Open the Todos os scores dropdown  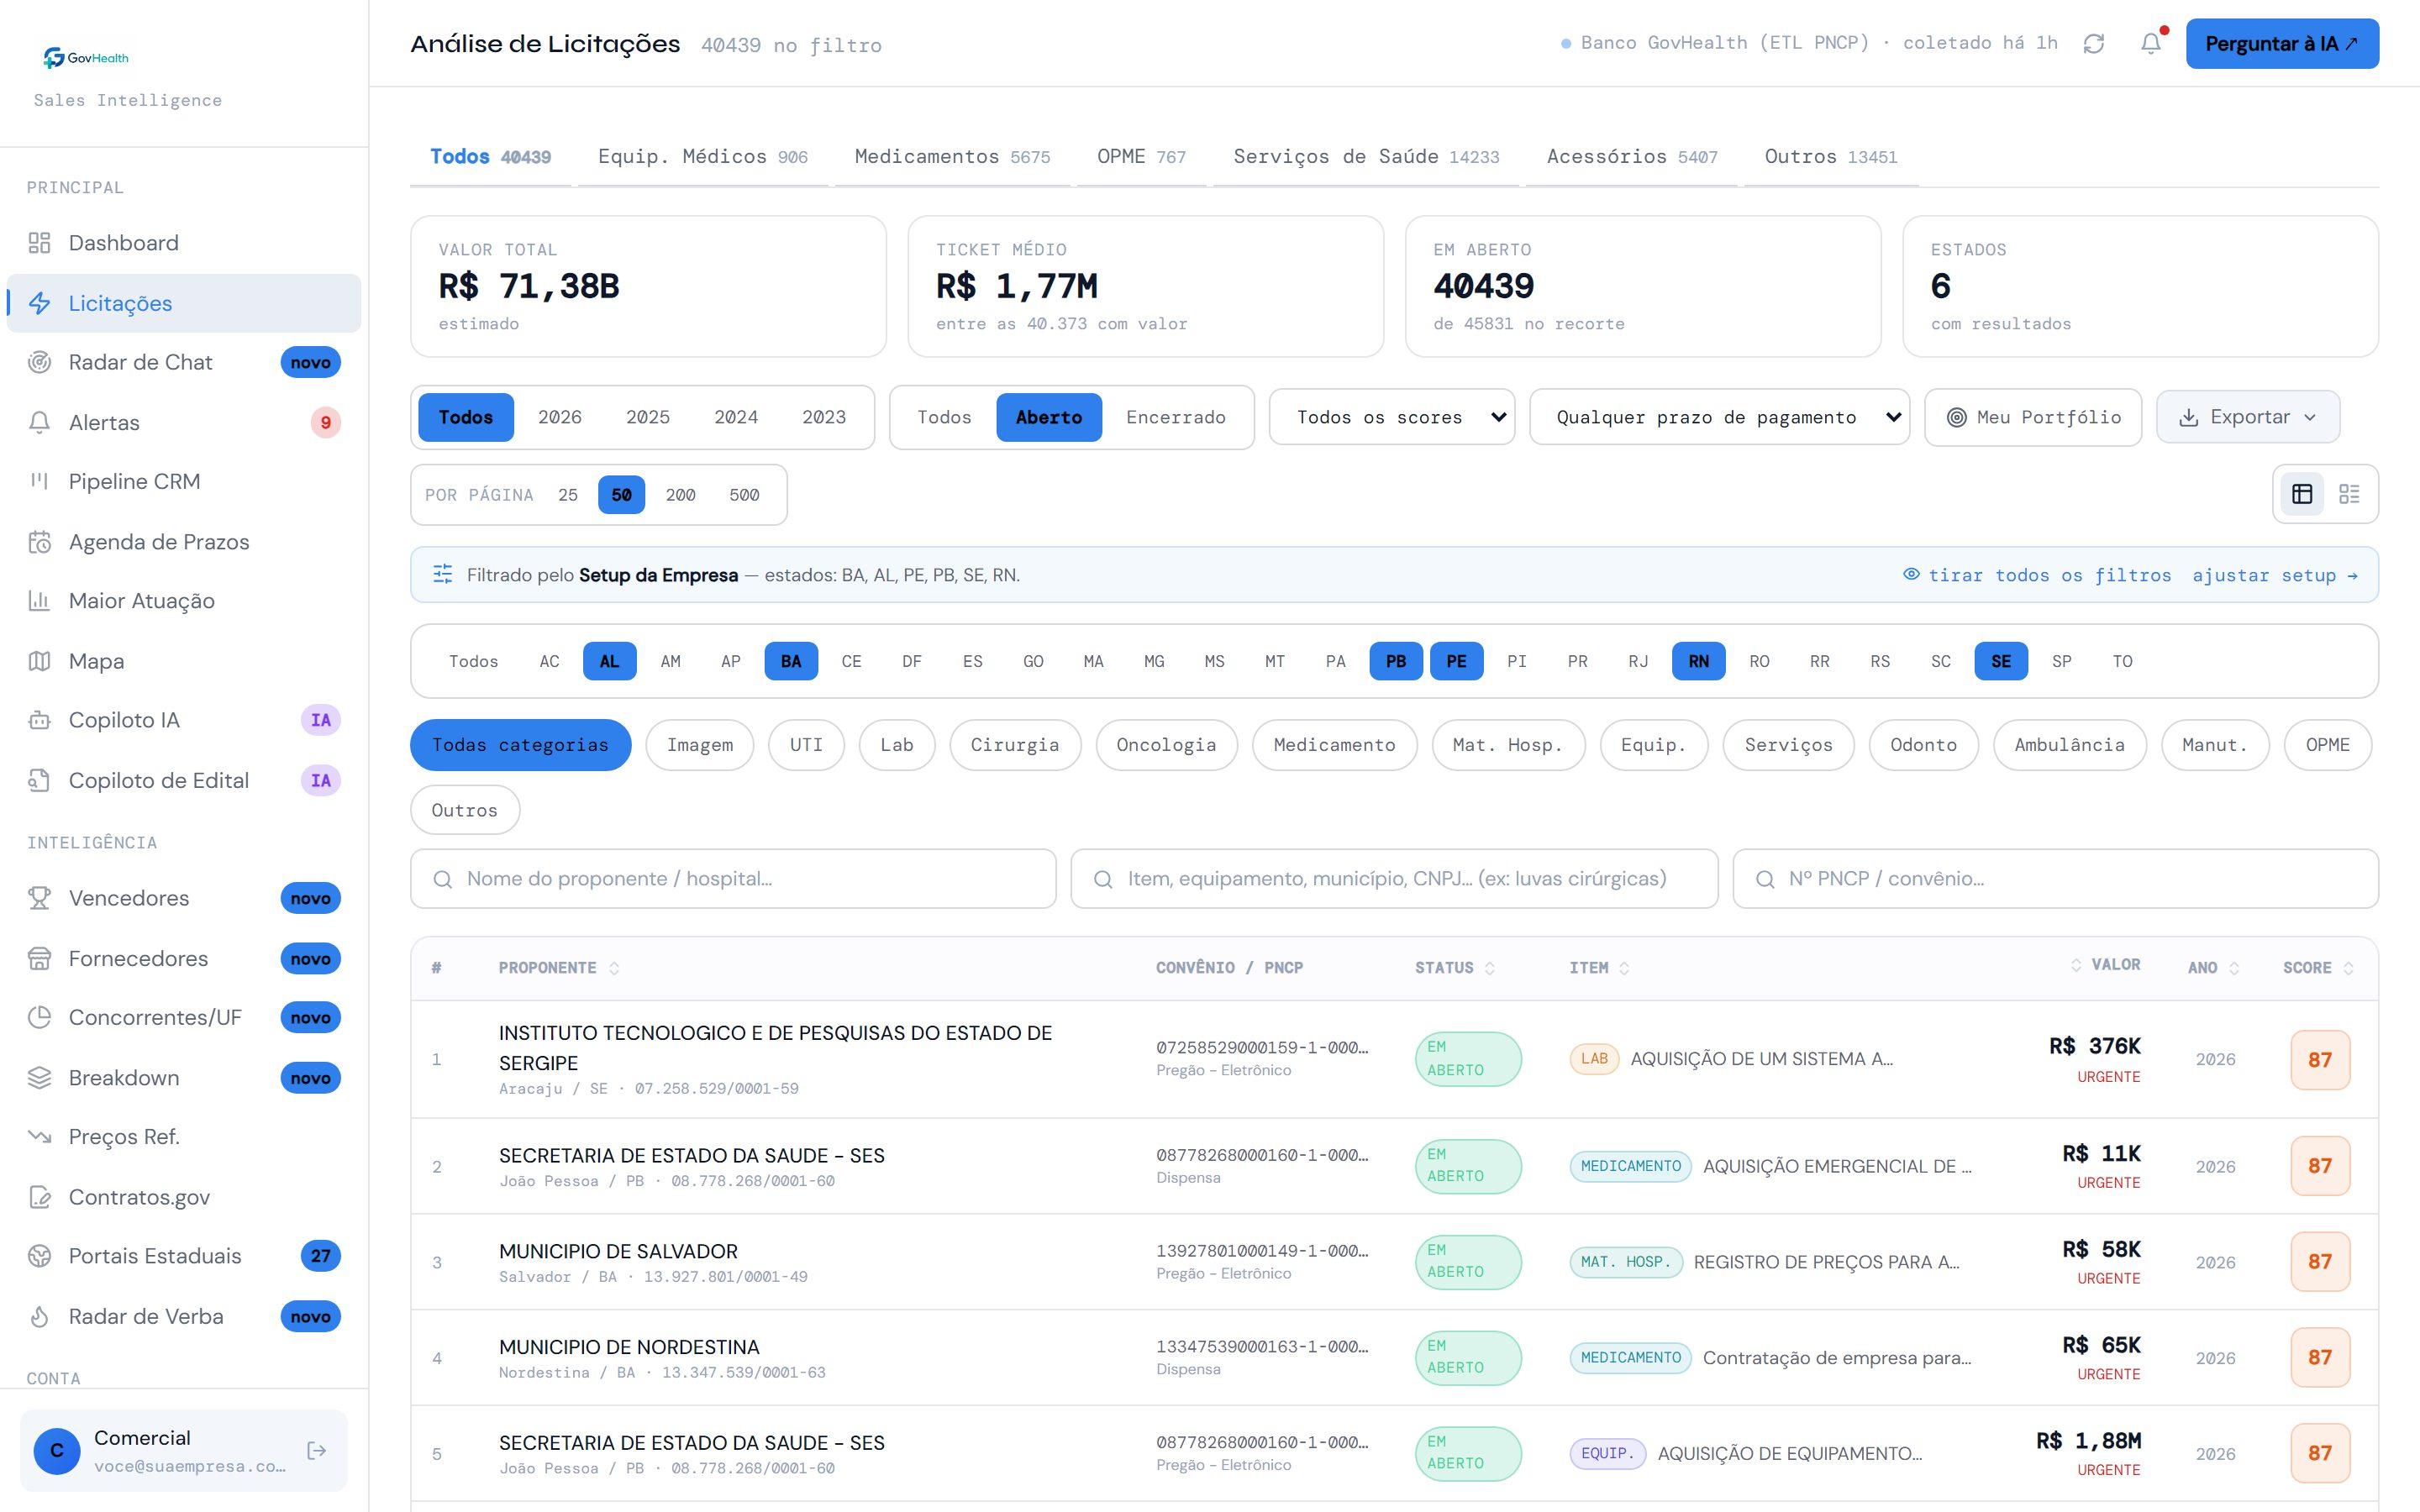pos(1392,417)
